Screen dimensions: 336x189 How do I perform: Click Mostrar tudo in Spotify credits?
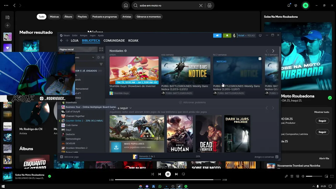[322, 112]
